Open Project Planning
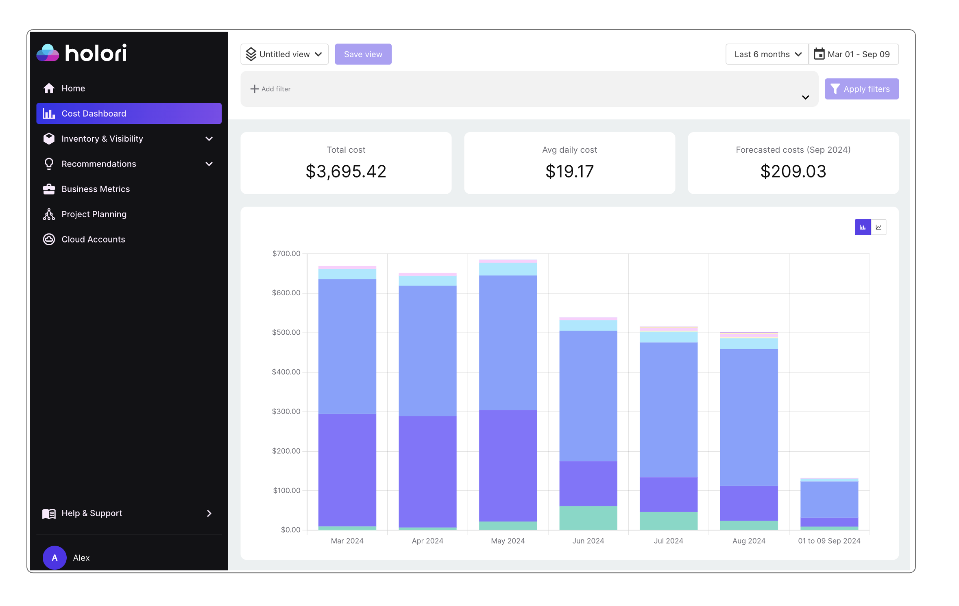This screenshot has height=606, width=959. [x=129, y=214]
